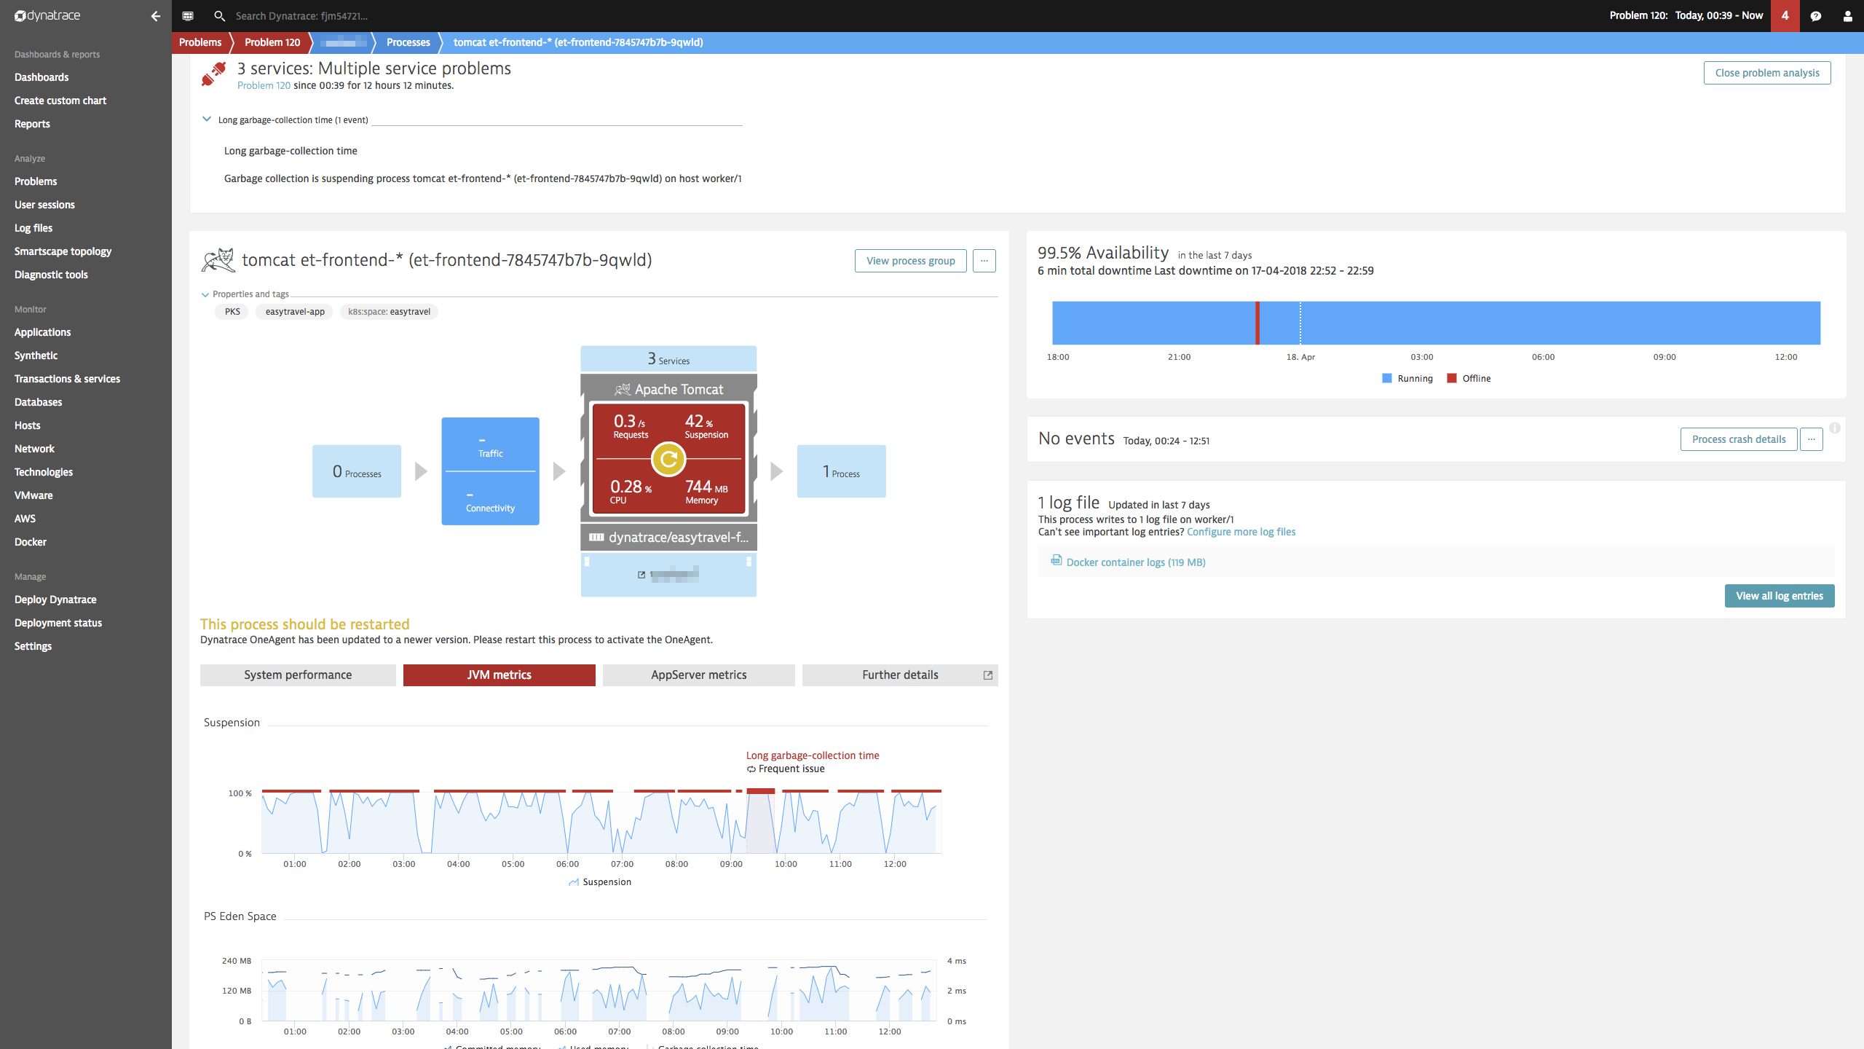Click the restart-required circular icon in Tomcat tile
The image size is (1864, 1049).
coord(668,459)
